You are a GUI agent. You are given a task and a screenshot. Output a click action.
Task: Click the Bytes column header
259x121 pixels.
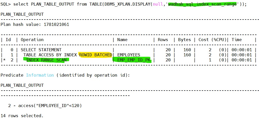(x=184, y=40)
